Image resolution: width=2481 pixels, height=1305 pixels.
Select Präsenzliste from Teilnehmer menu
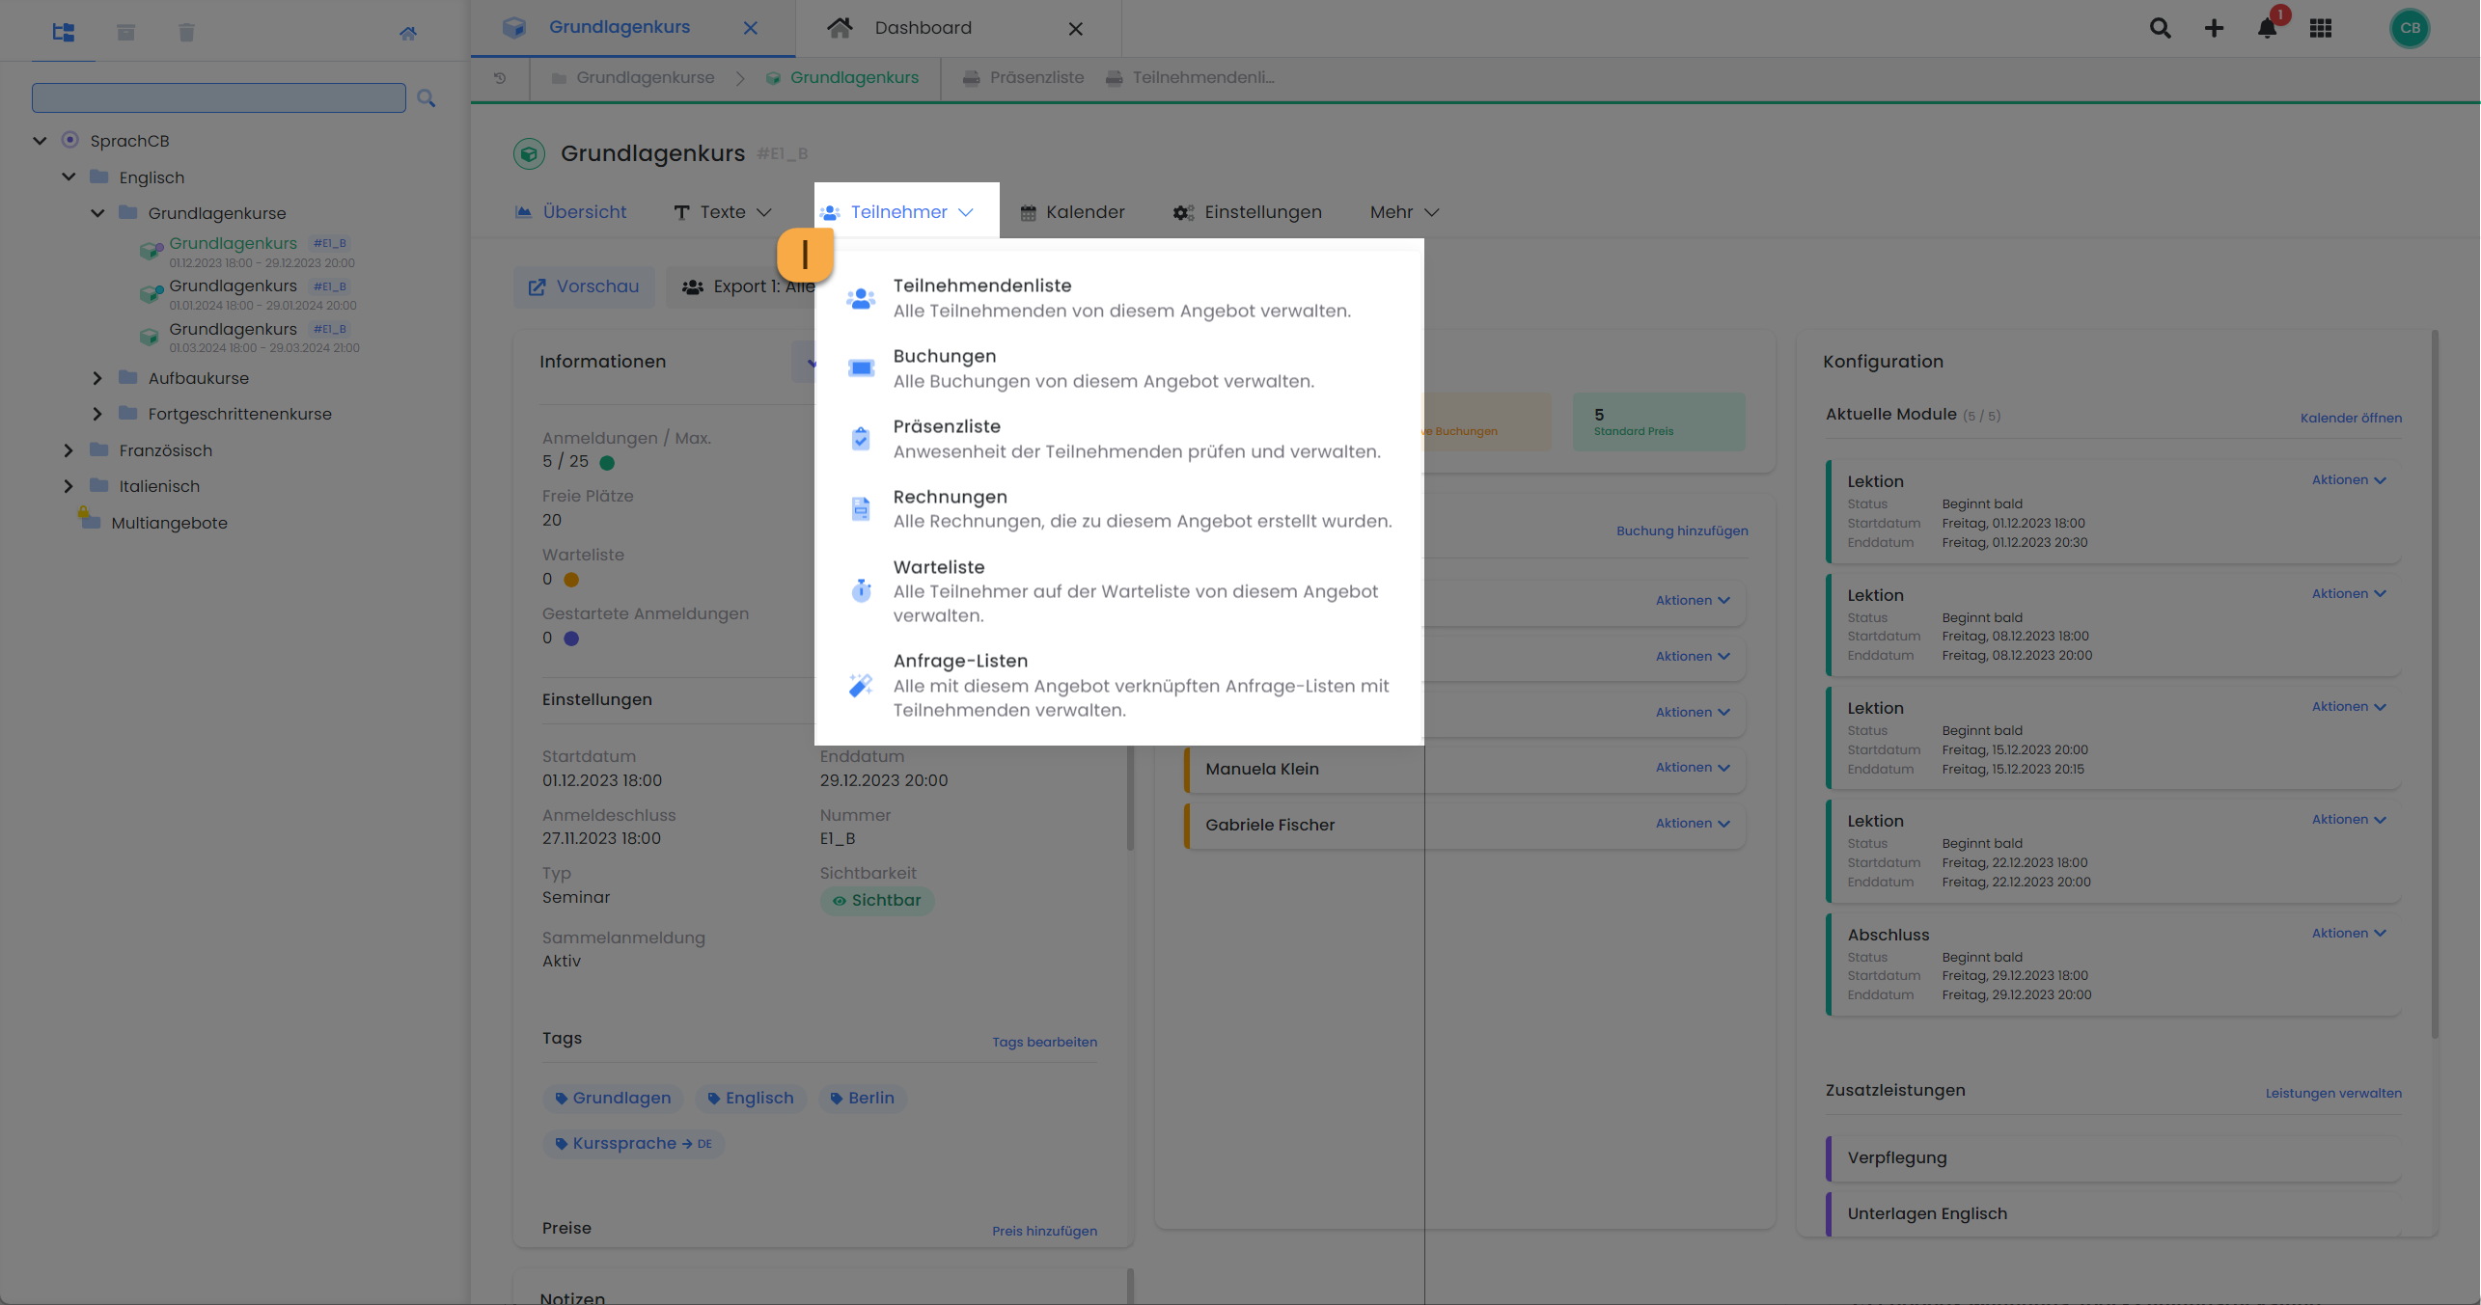click(947, 426)
